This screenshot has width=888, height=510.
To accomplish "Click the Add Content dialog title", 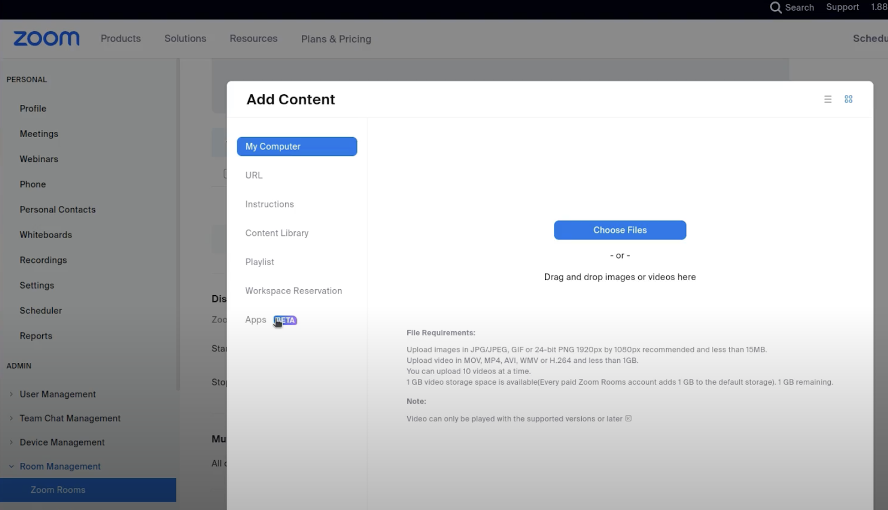I will (291, 99).
